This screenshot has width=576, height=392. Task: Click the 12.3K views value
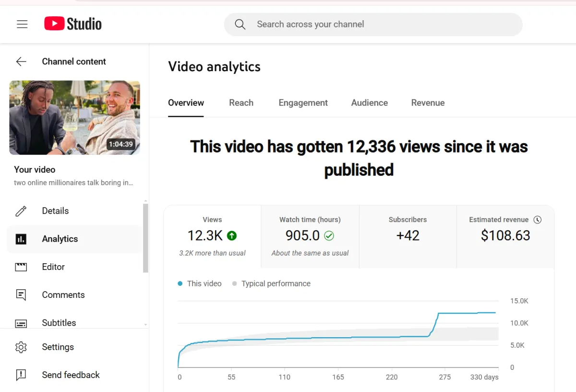205,235
